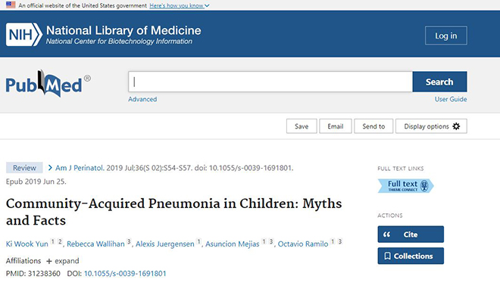This screenshot has width=500, height=292.
Task: Open author Rebecca Wallihan's link
Action: (95, 244)
